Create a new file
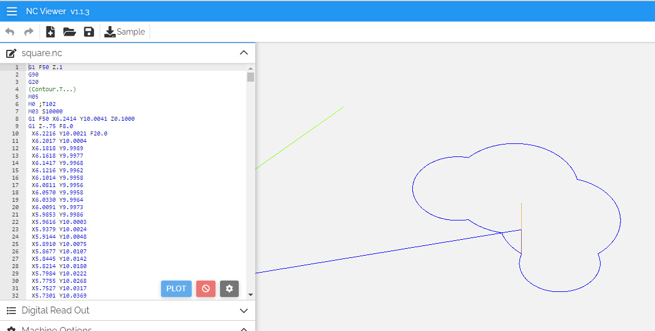The height and width of the screenshot is (331, 655). point(50,32)
